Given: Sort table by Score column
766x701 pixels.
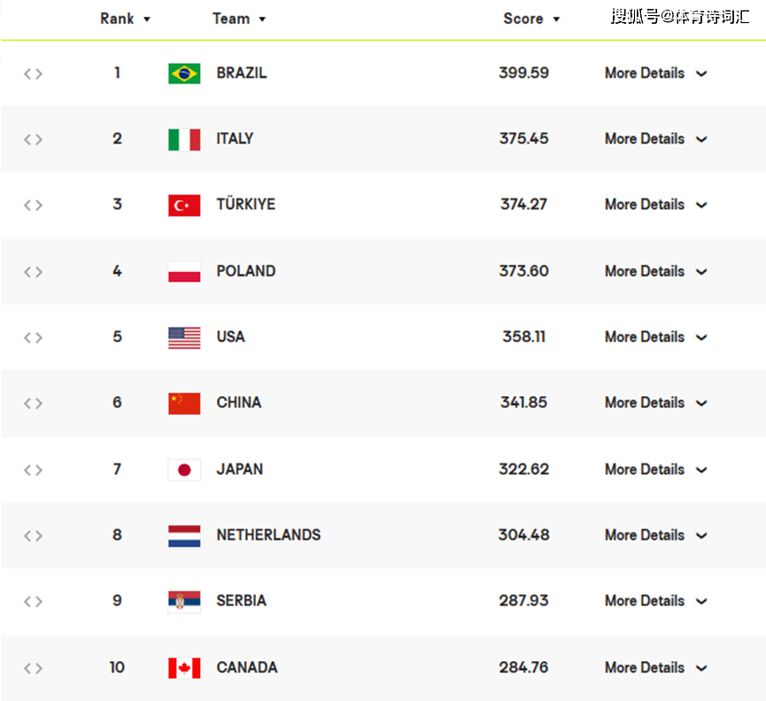Looking at the screenshot, I should [531, 19].
